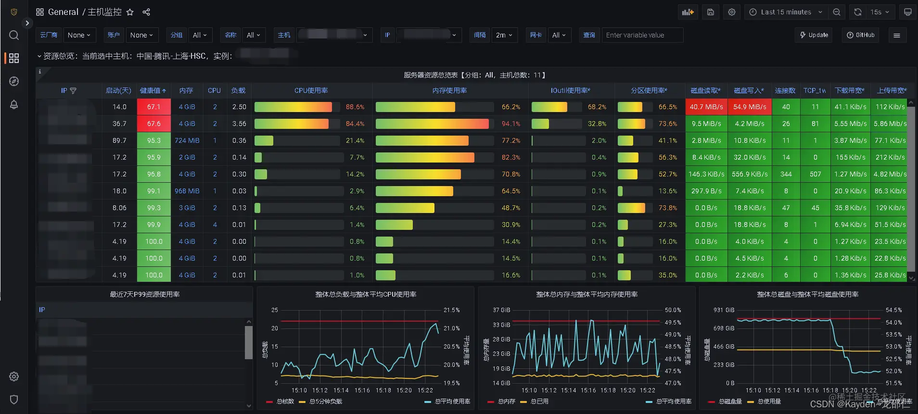Open the 云厂商 None dropdown
Image resolution: width=918 pixels, height=414 pixels.
point(80,35)
